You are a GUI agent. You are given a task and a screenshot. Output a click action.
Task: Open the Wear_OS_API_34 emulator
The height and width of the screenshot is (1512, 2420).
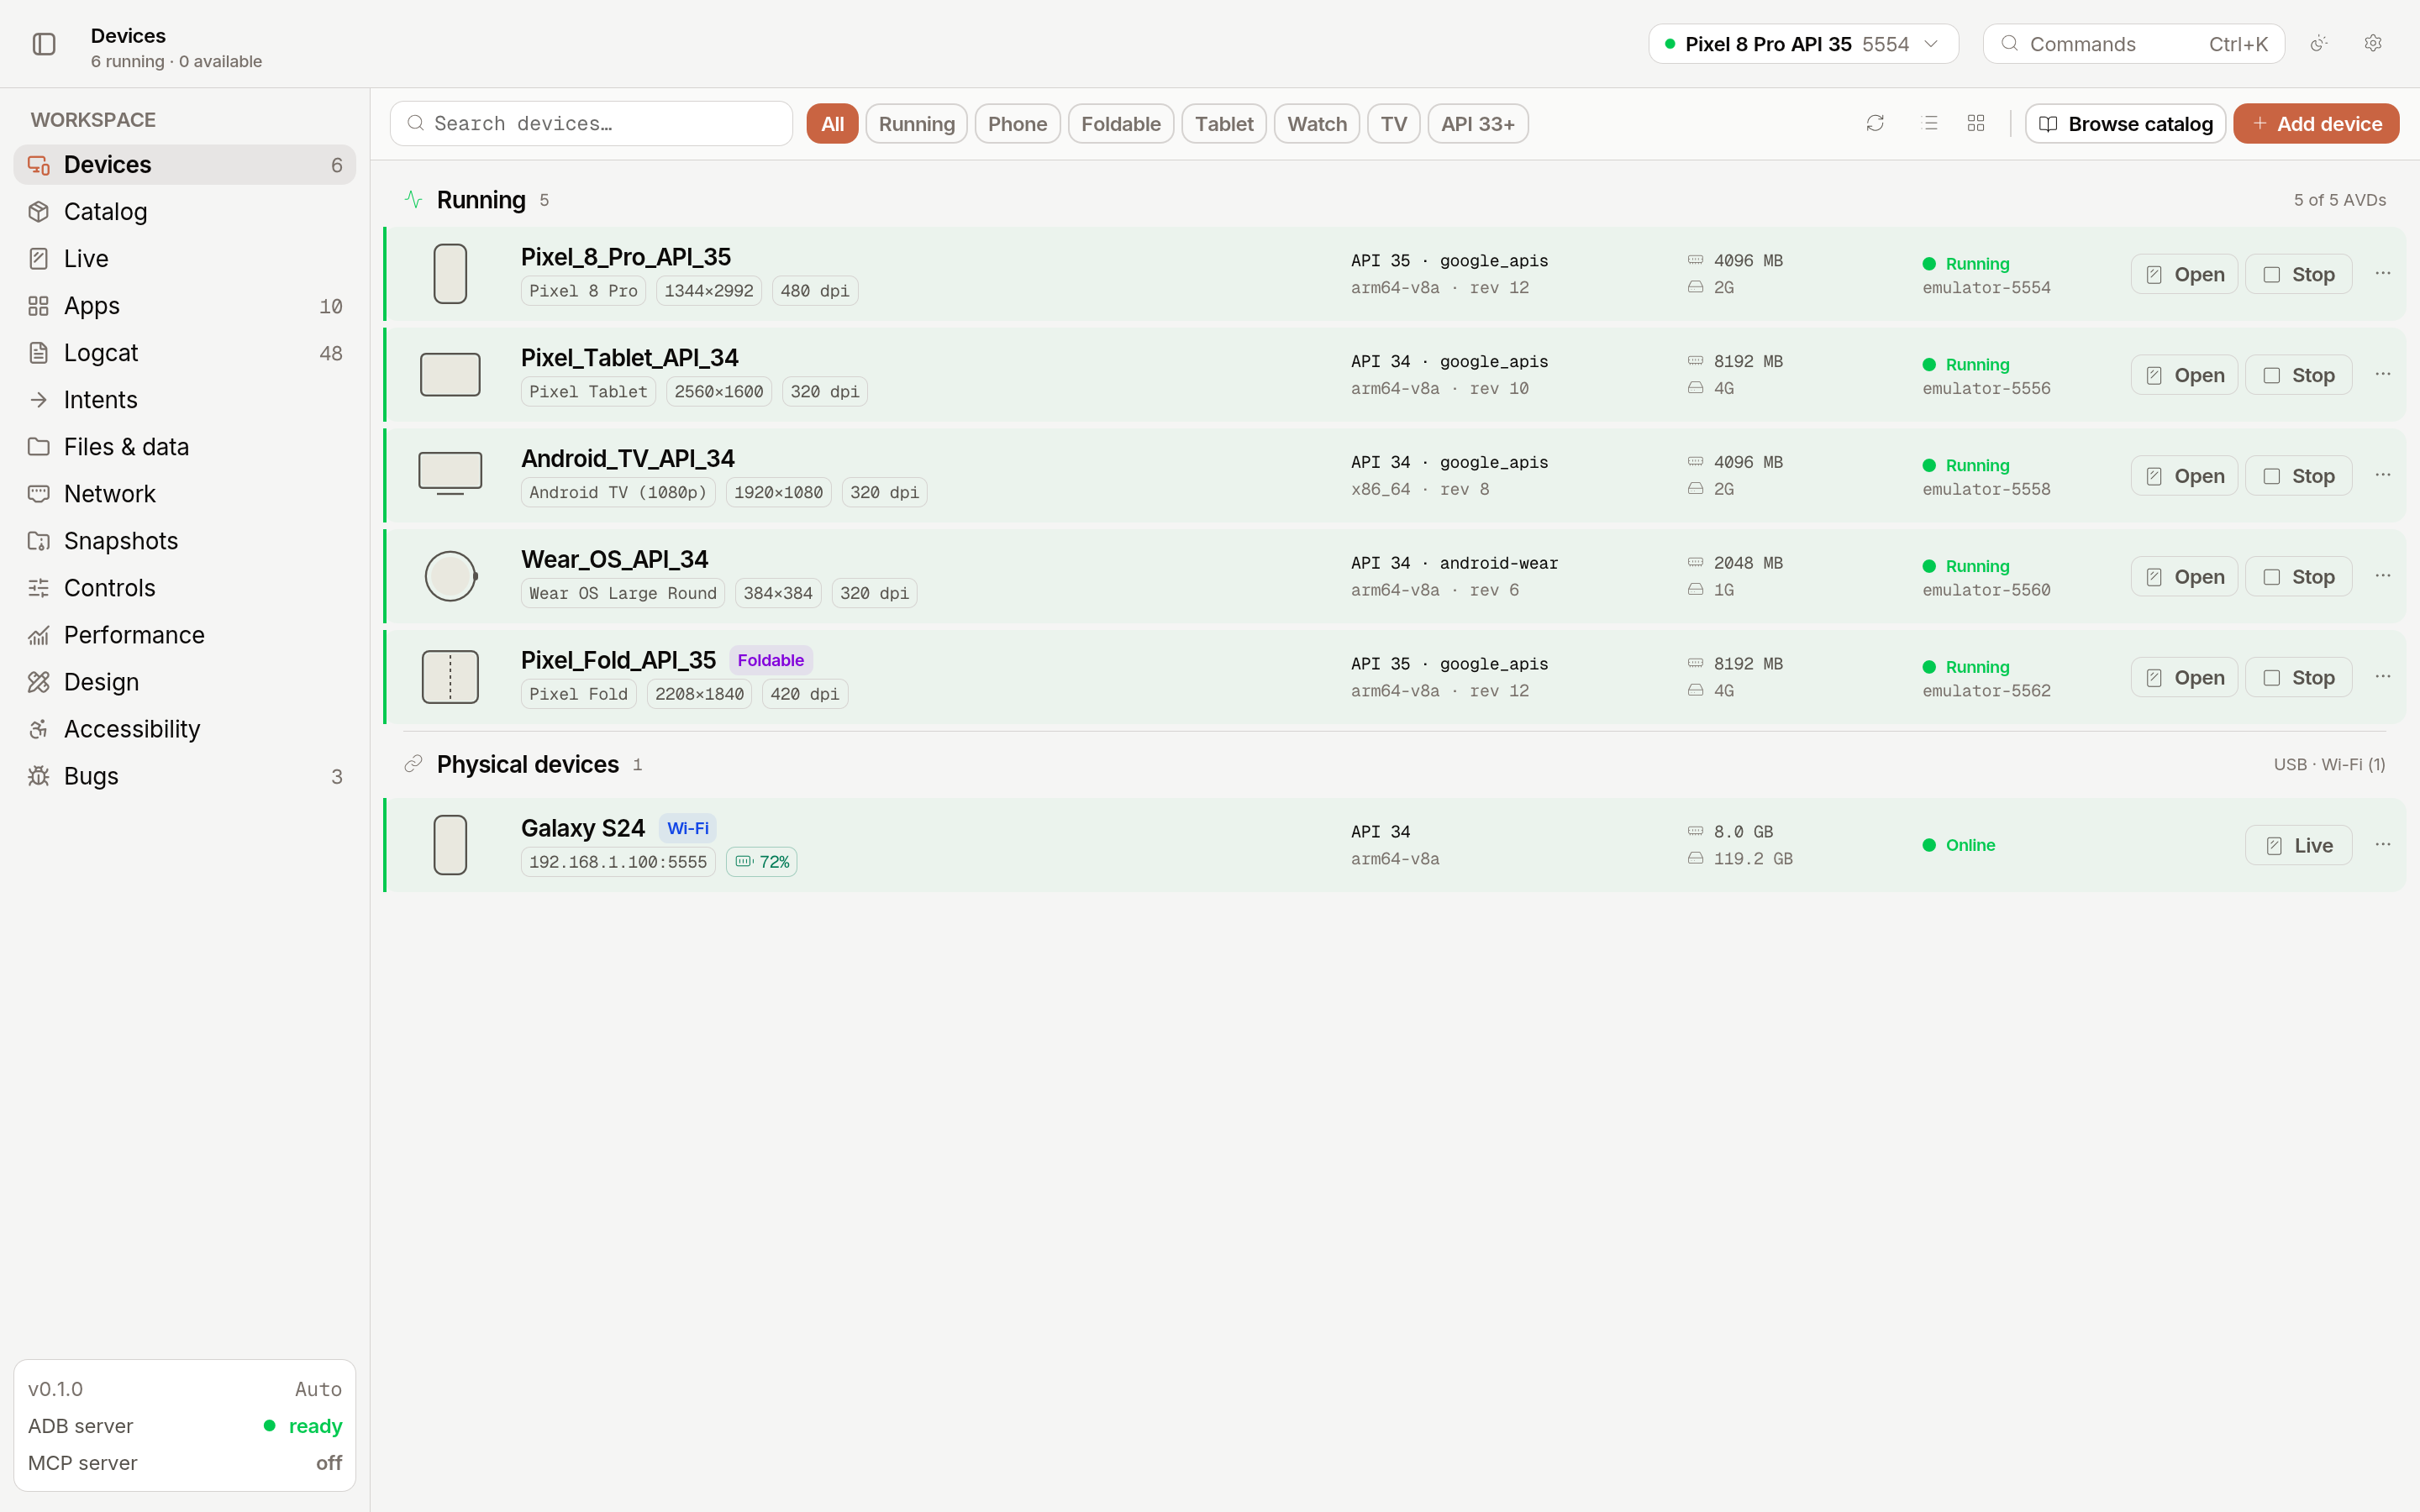coord(2185,576)
